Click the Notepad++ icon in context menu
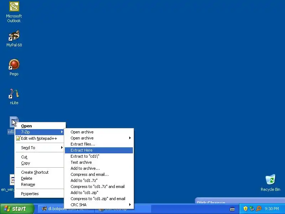 (18, 138)
